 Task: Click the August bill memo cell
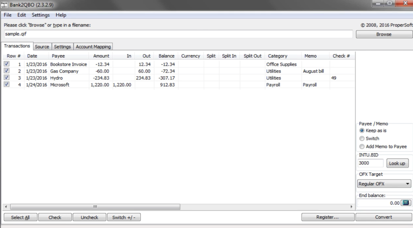(x=315, y=71)
